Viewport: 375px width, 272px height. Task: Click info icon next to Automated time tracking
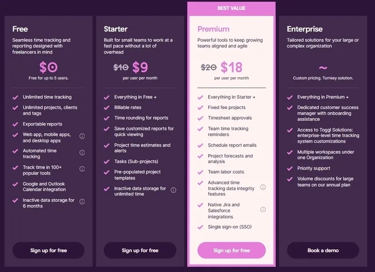coord(82,153)
